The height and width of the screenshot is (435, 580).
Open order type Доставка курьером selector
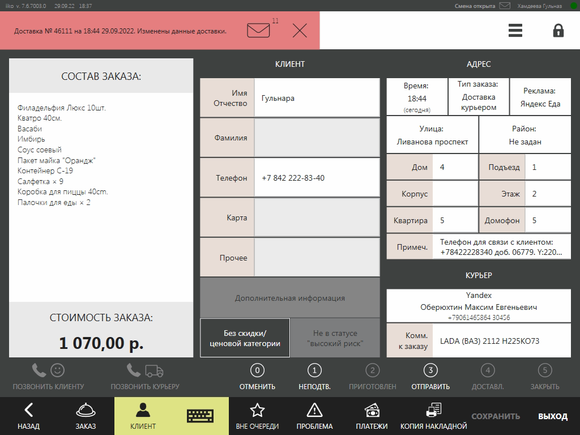click(x=478, y=96)
